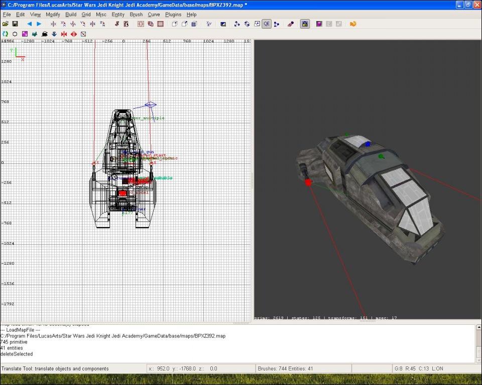Save the map with the floppy disk icon
This screenshot has height=385, width=482.
click(15, 24)
